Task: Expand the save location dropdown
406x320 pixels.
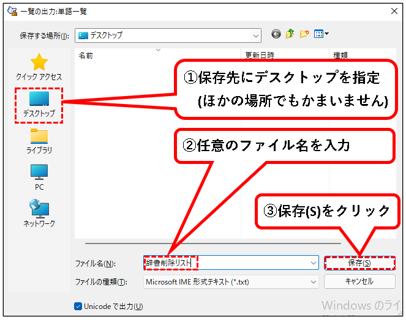Action: tap(256, 35)
